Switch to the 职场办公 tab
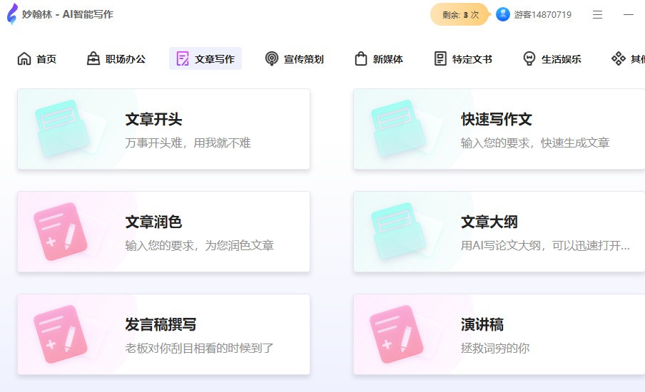This screenshot has width=645, height=392. click(x=116, y=58)
